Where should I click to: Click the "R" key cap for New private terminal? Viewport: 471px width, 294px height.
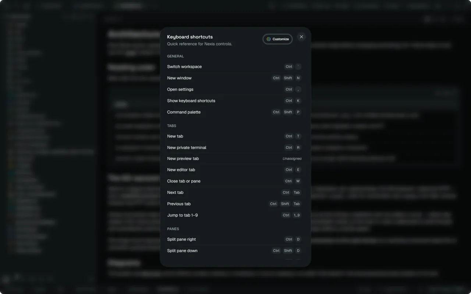(298, 147)
